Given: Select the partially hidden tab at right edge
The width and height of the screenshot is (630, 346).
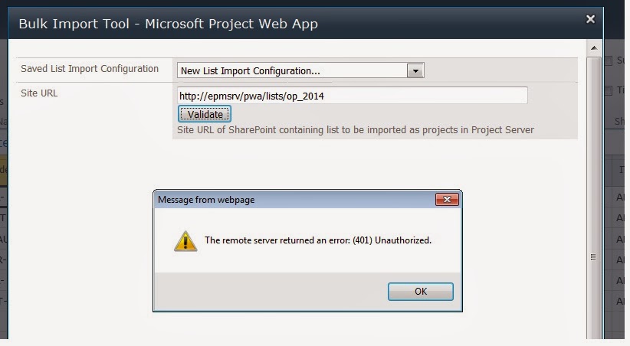Looking at the screenshot, I should click(618, 121).
